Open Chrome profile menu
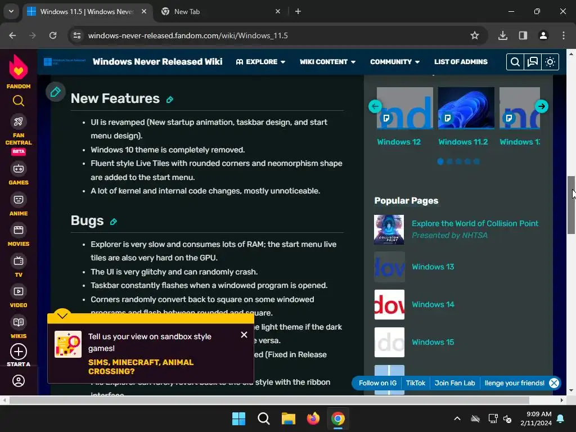The height and width of the screenshot is (432, 576). pos(543,35)
